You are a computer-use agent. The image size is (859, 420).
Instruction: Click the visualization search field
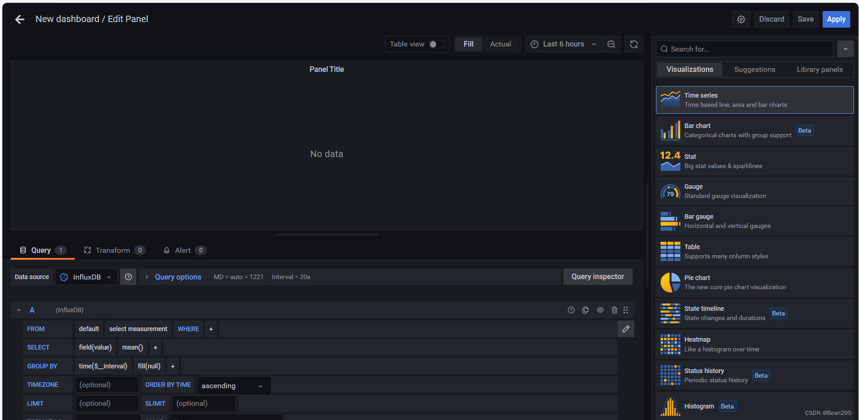click(x=745, y=49)
